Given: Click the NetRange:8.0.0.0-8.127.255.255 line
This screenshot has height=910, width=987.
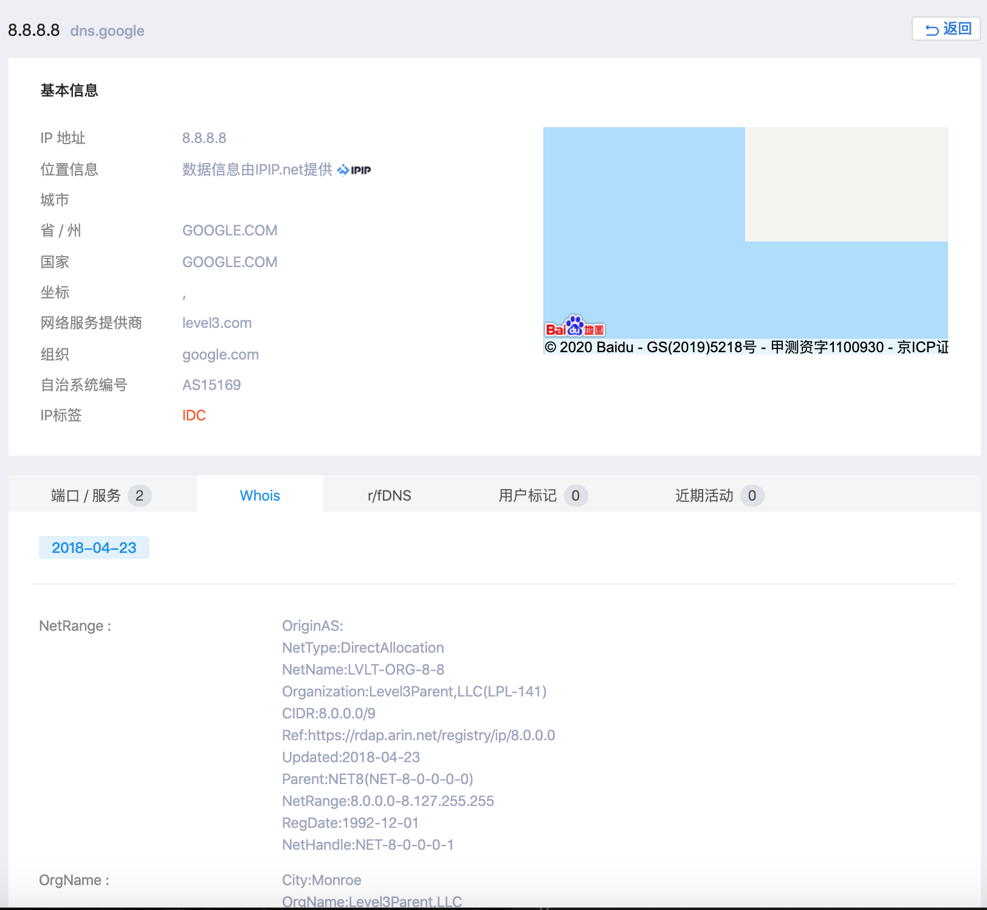Looking at the screenshot, I should (388, 801).
